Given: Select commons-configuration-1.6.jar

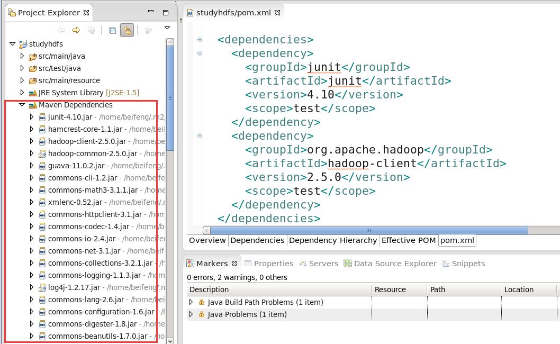Looking at the screenshot, I should pyautogui.click(x=101, y=312).
